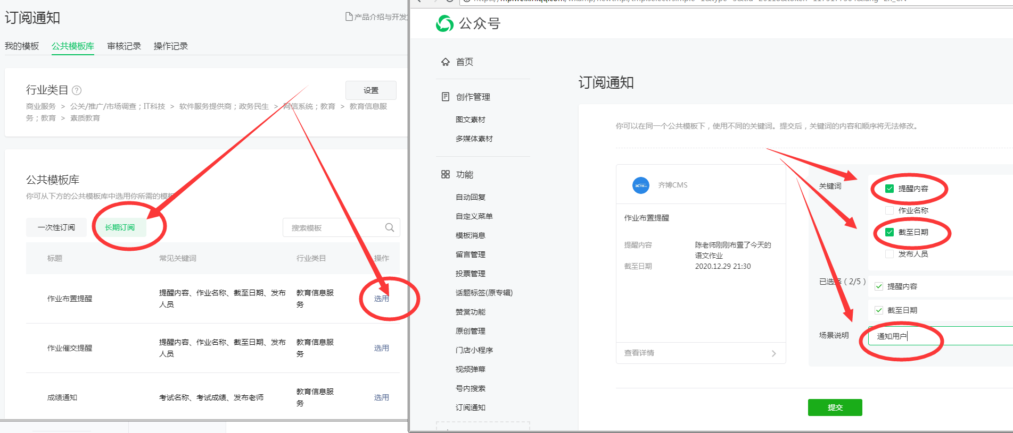Open 订阅通知 in the sidebar menu

470,407
